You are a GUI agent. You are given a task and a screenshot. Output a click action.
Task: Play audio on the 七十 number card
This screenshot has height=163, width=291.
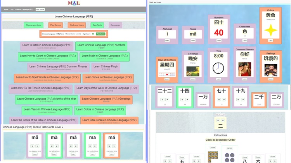coord(224,99)
